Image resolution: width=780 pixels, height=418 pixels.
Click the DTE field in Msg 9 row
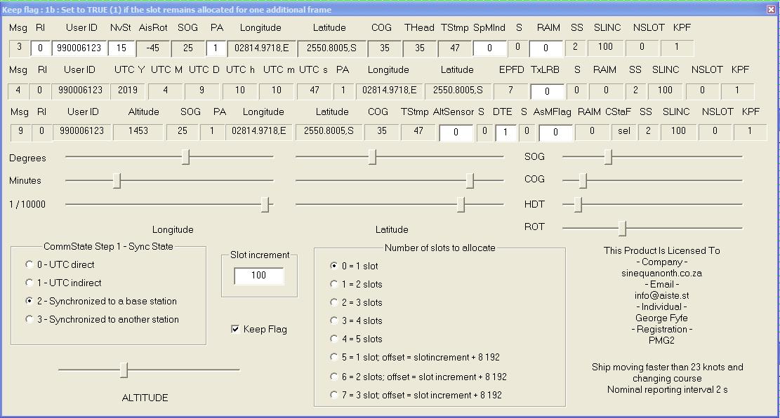click(x=505, y=133)
